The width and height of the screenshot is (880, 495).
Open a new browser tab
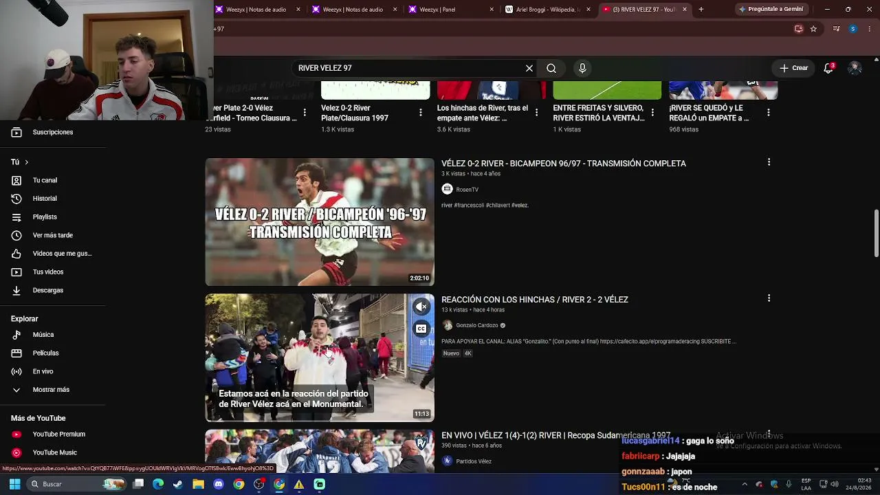coord(701,10)
